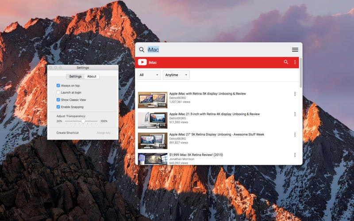Open options for iMac 27" 5K Unboxing video
Image resolution: width=354 pixels, height=221 pixels.
coord(295,135)
